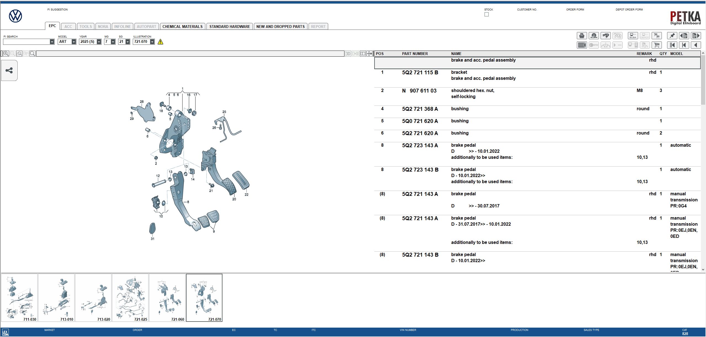Select the EPC tab
The width and height of the screenshot is (706, 337).
(52, 26)
